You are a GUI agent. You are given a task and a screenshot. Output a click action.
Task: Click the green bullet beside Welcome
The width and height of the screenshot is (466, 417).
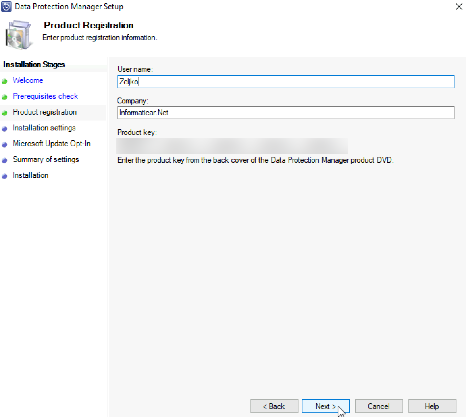[4, 81]
